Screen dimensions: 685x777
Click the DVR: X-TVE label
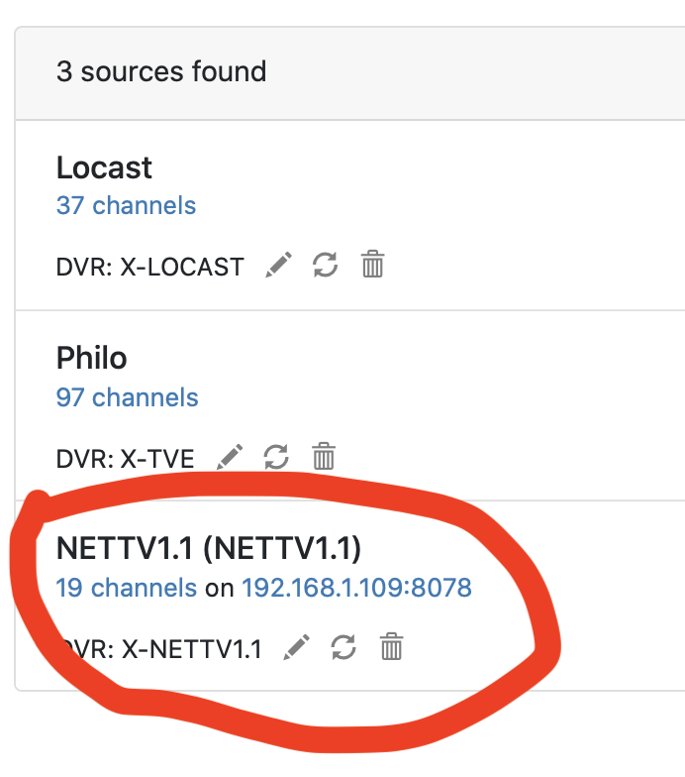[126, 458]
